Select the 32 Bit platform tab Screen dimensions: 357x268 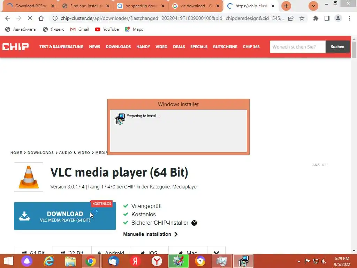click(x=72, y=250)
